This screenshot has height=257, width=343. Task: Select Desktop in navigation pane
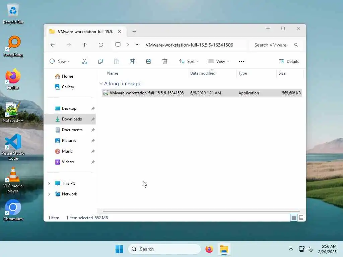[x=70, y=108]
